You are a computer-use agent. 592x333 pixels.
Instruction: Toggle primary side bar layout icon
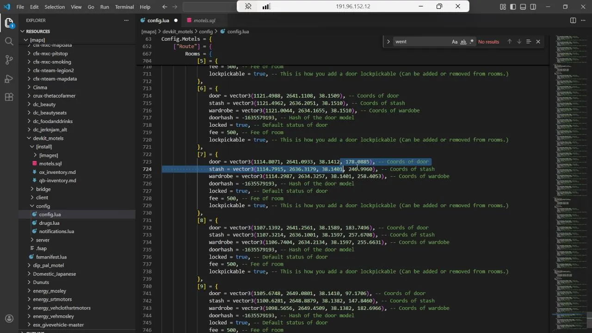coord(513,7)
